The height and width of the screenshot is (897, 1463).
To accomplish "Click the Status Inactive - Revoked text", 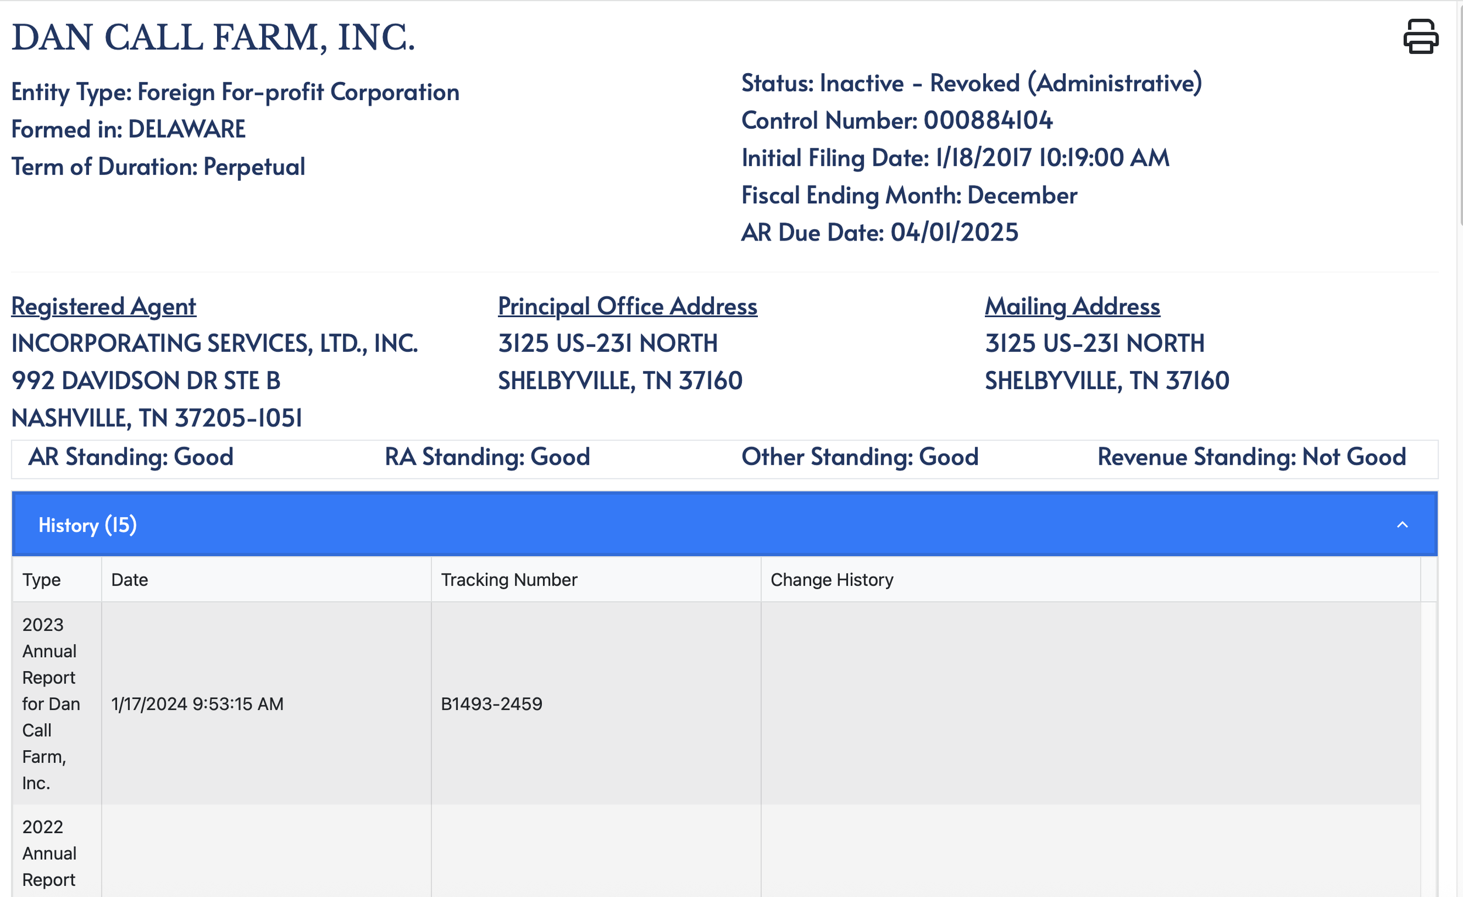I will [x=971, y=83].
